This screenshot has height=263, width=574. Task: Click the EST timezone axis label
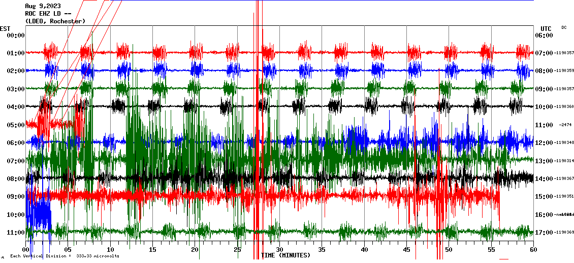5,28
